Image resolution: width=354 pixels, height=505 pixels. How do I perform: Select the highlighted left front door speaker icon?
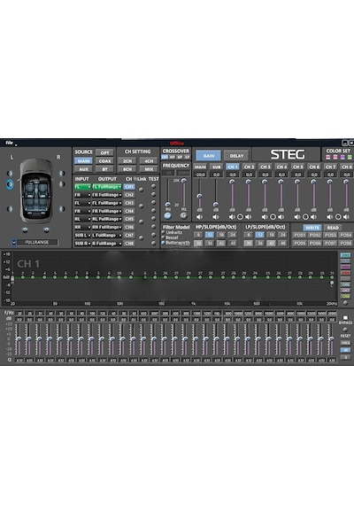[x=10, y=184]
